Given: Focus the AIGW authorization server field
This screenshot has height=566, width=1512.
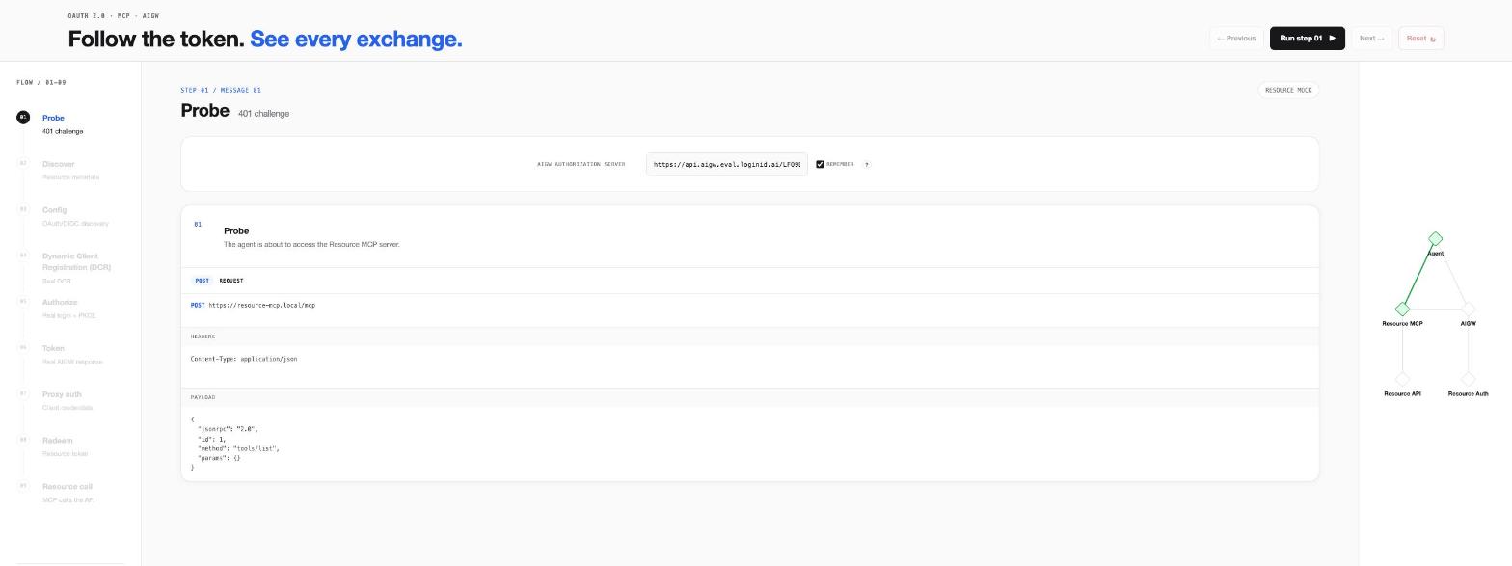Looking at the screenshot, I should pos(727,164).
